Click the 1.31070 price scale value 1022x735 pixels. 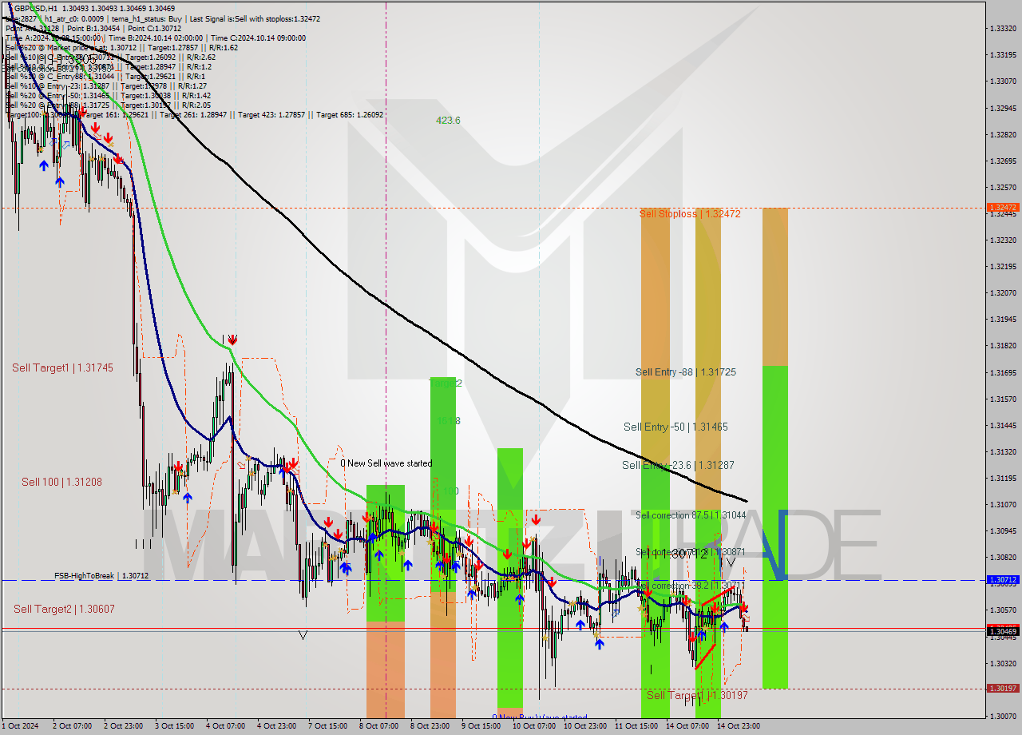click(x=1003, y=504)
